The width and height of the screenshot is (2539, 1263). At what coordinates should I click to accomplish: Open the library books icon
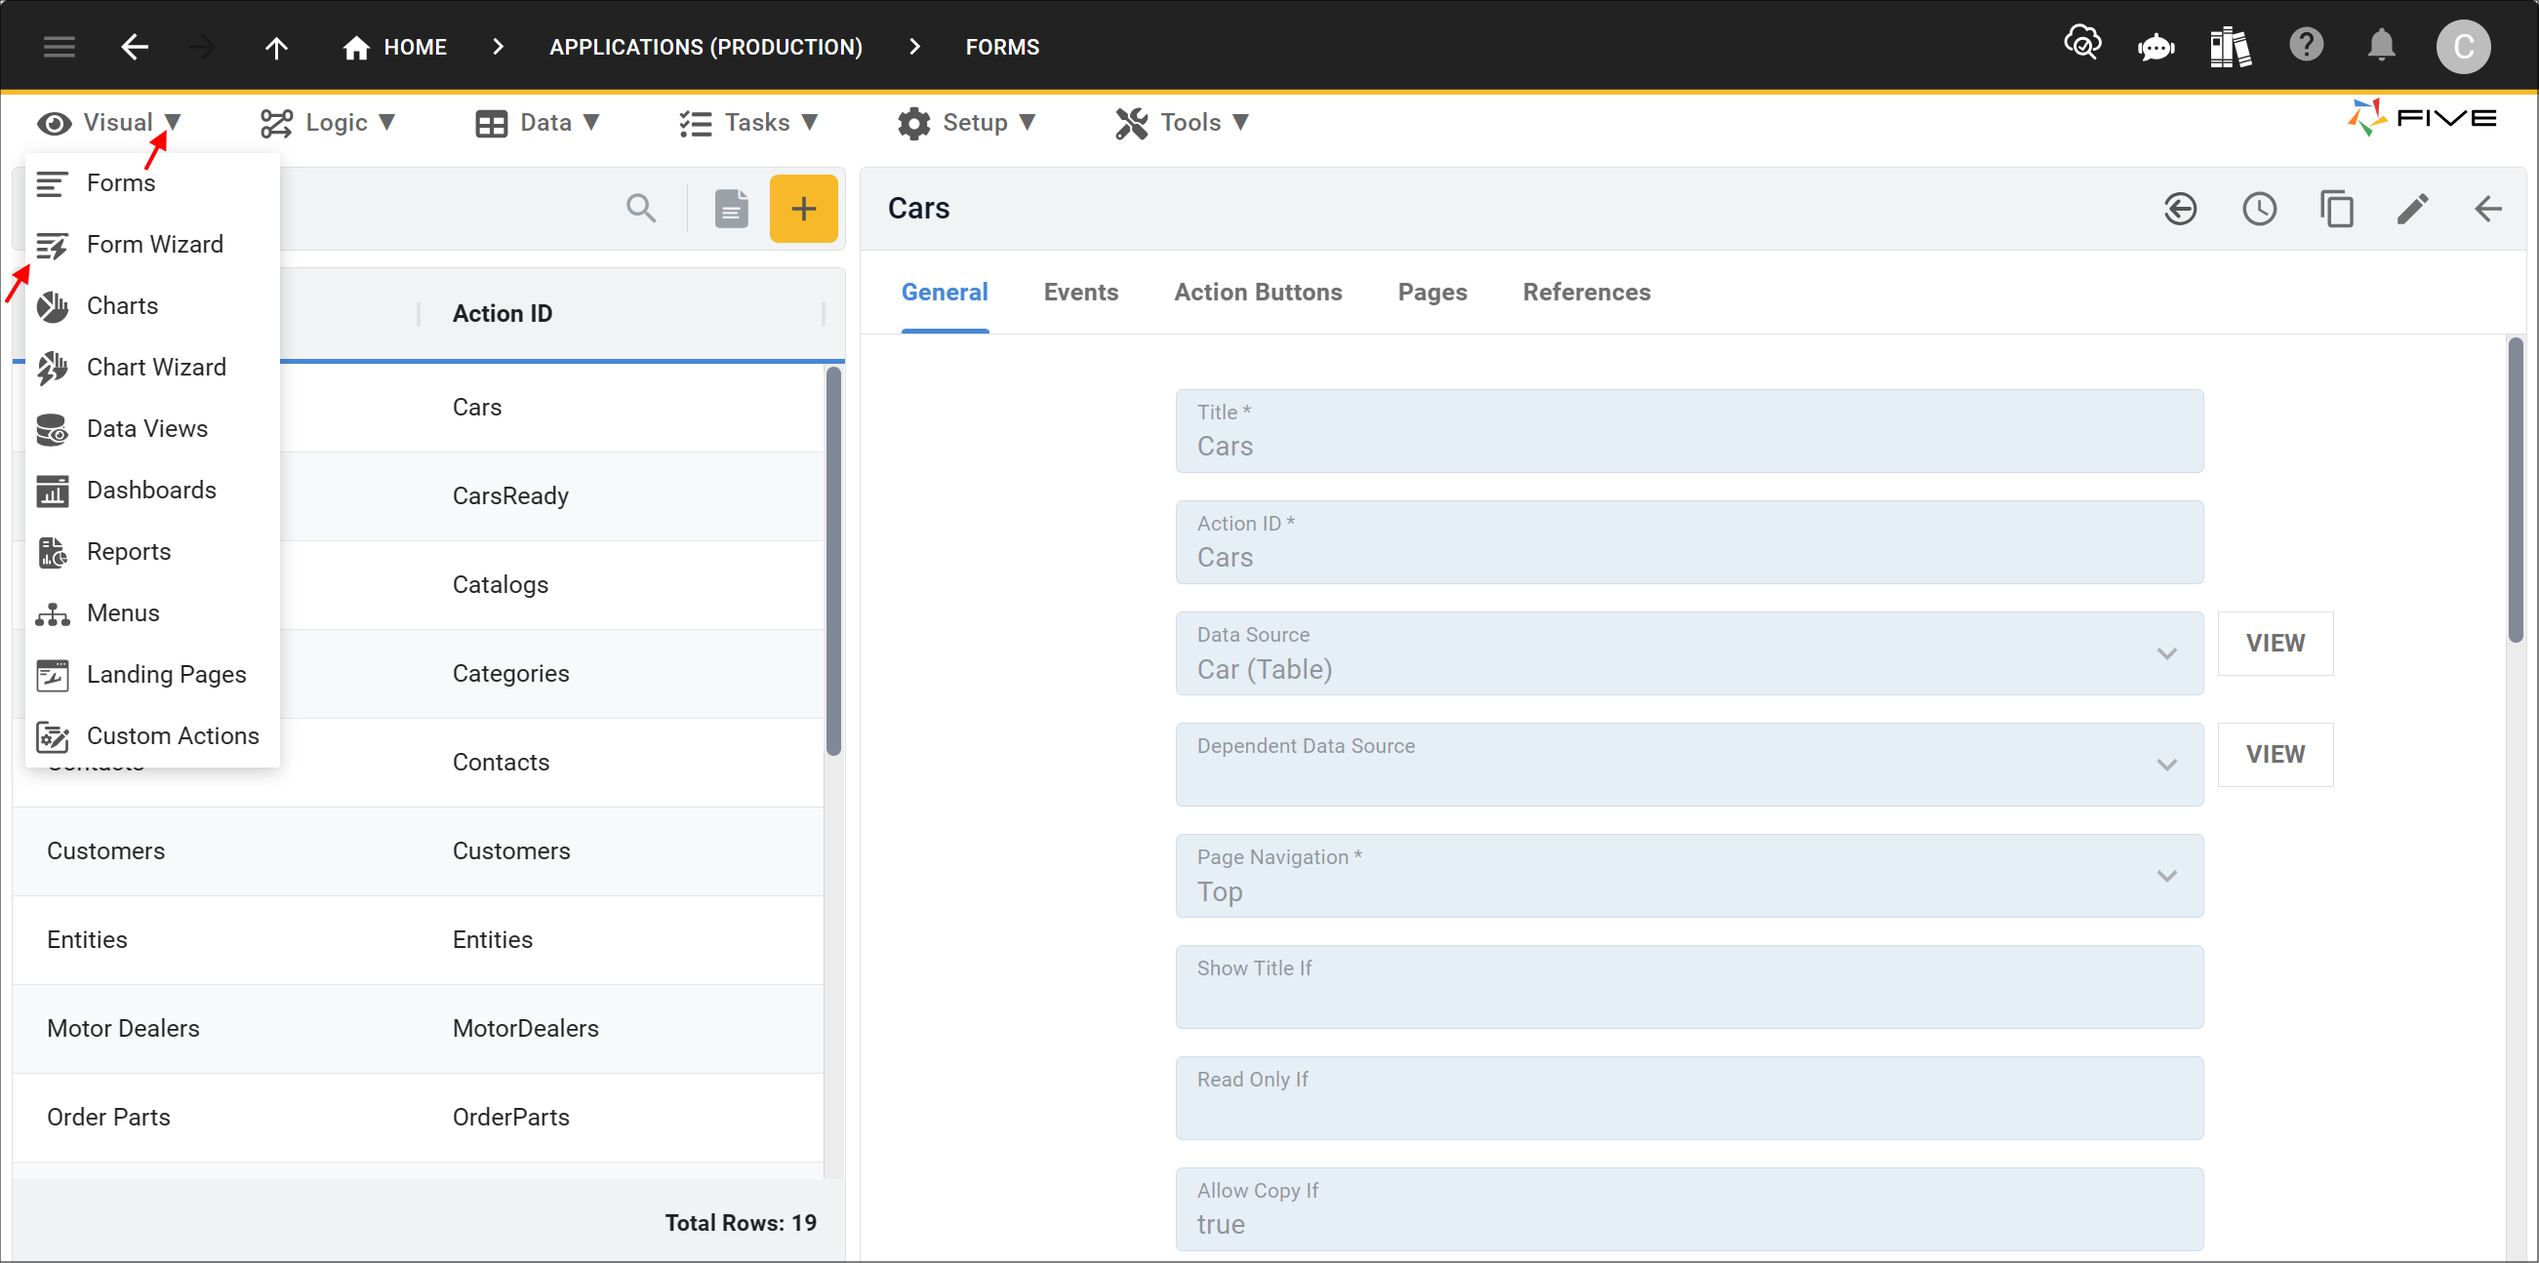(2231, 46)
